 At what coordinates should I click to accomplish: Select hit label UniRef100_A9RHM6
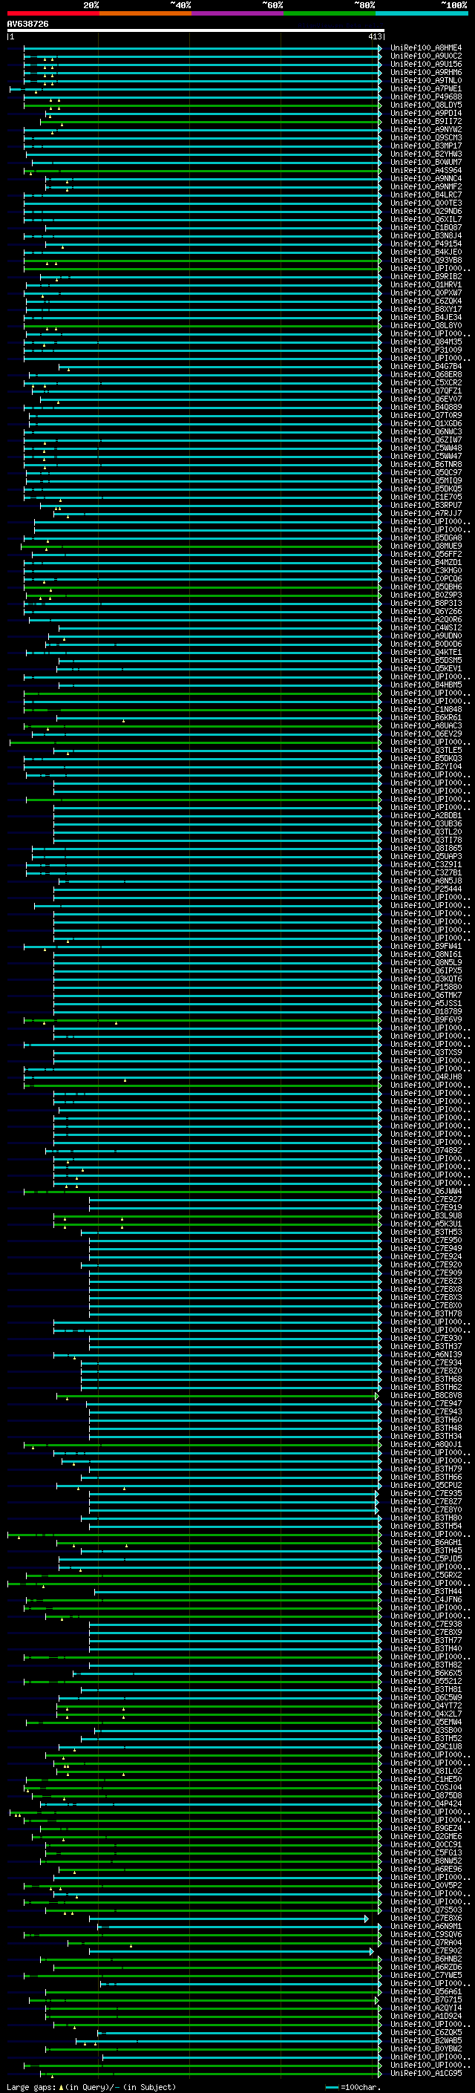425,72
